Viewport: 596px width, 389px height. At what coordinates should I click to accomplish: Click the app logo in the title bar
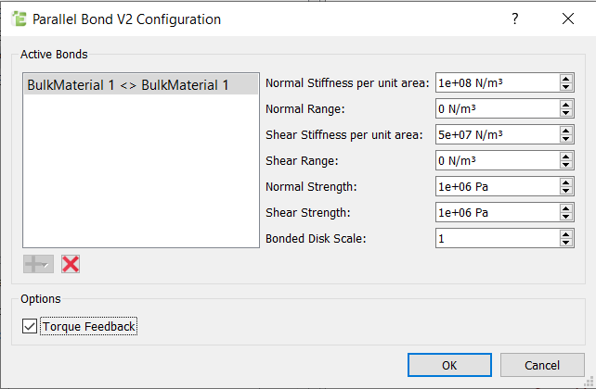pyautogui.click(x=18, y=19)
